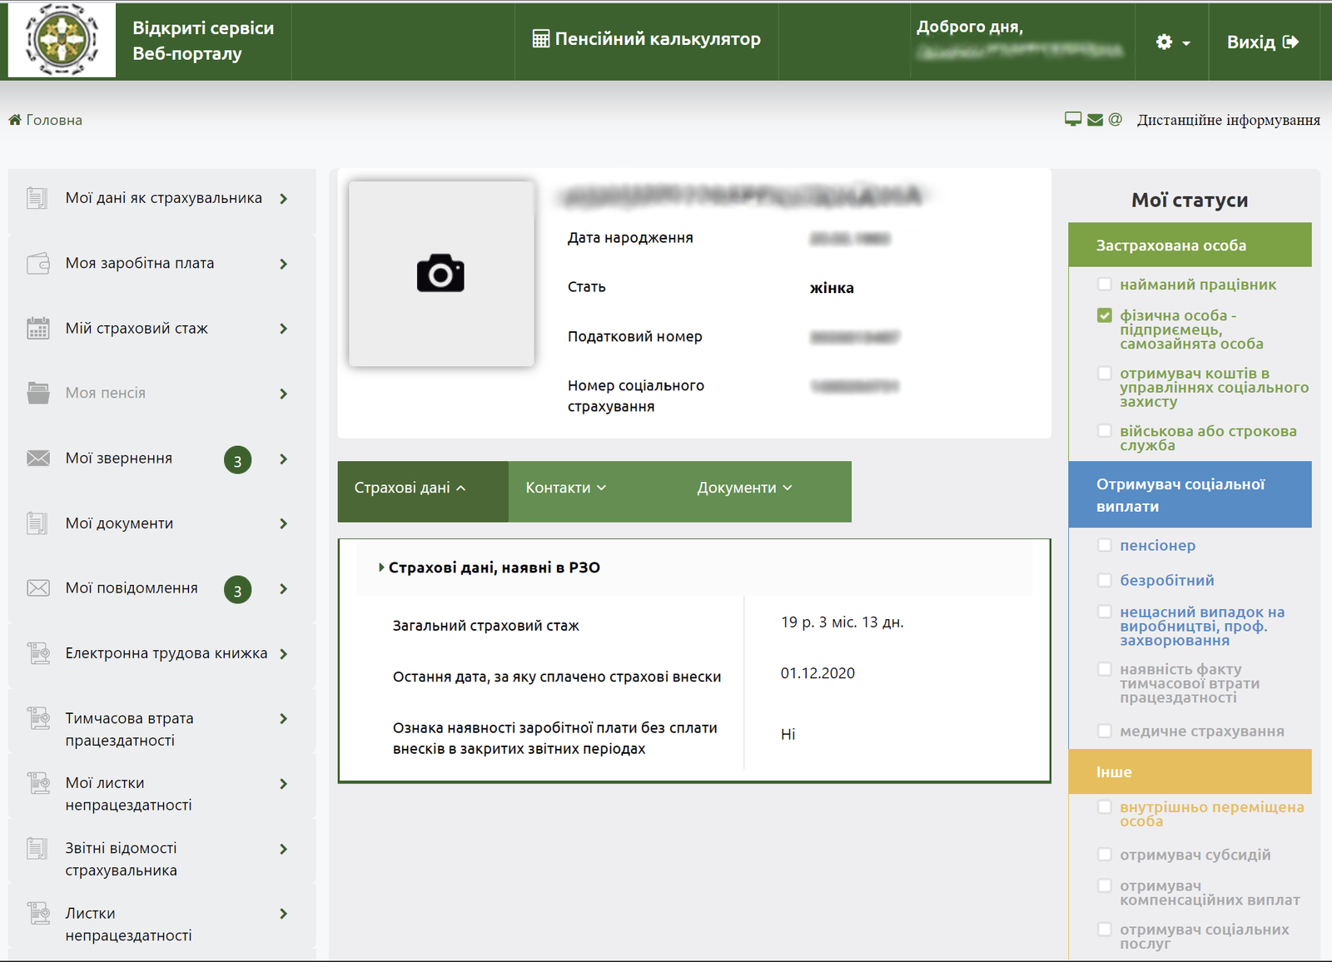
Task: Click the calendar icon for Мій страховий стаж
Action: coord(38,329)
